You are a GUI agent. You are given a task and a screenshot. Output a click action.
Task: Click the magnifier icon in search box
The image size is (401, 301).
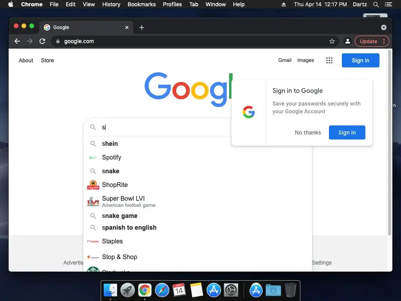tap(93, 127)
